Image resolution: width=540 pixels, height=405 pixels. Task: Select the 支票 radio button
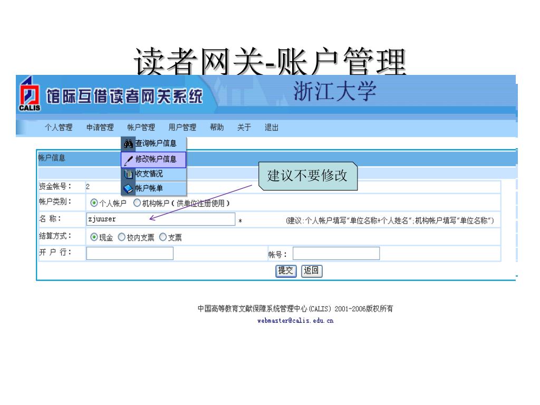(163, 237)
